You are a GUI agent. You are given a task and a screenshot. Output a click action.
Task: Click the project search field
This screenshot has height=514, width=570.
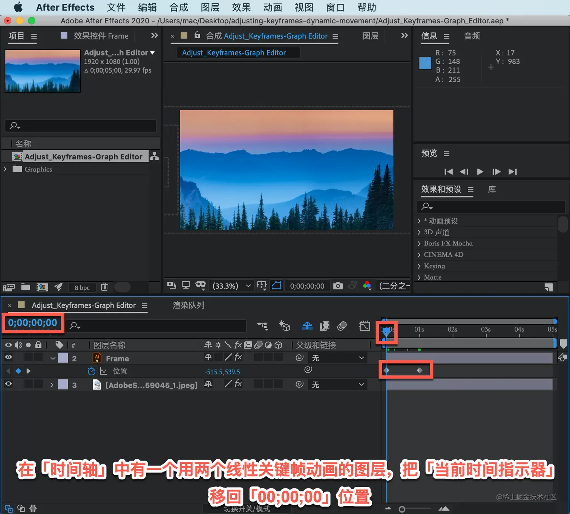coord(81,126)
